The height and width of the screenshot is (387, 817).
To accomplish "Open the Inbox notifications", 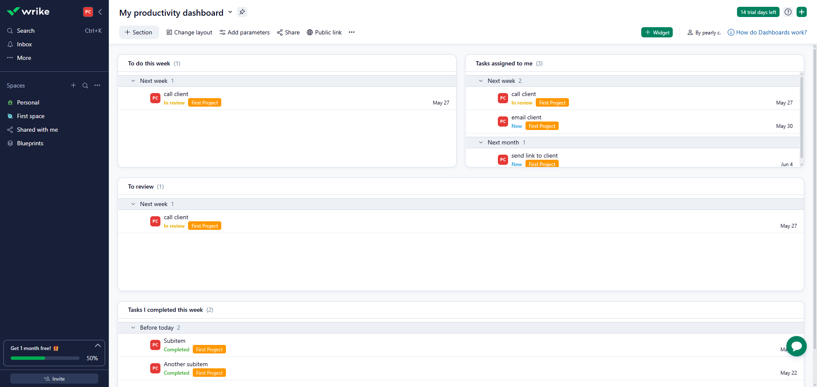I will pyautogui.click(x=24, y=44).
